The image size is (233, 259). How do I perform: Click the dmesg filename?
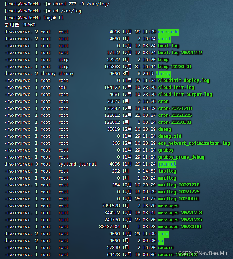point(165,129)
